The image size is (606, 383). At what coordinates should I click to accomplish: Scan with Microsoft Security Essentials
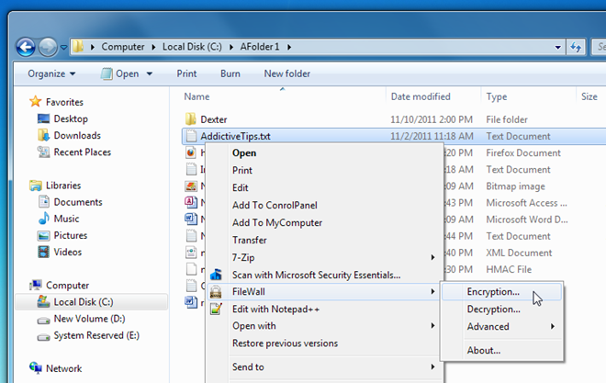pyautogui.click(x=316, y=275)
